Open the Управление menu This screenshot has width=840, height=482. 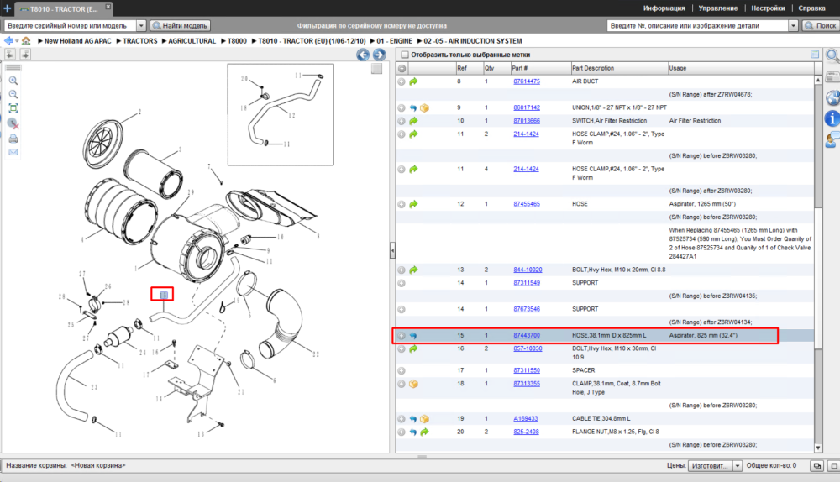pyautogui.click(x=718, y=8)
